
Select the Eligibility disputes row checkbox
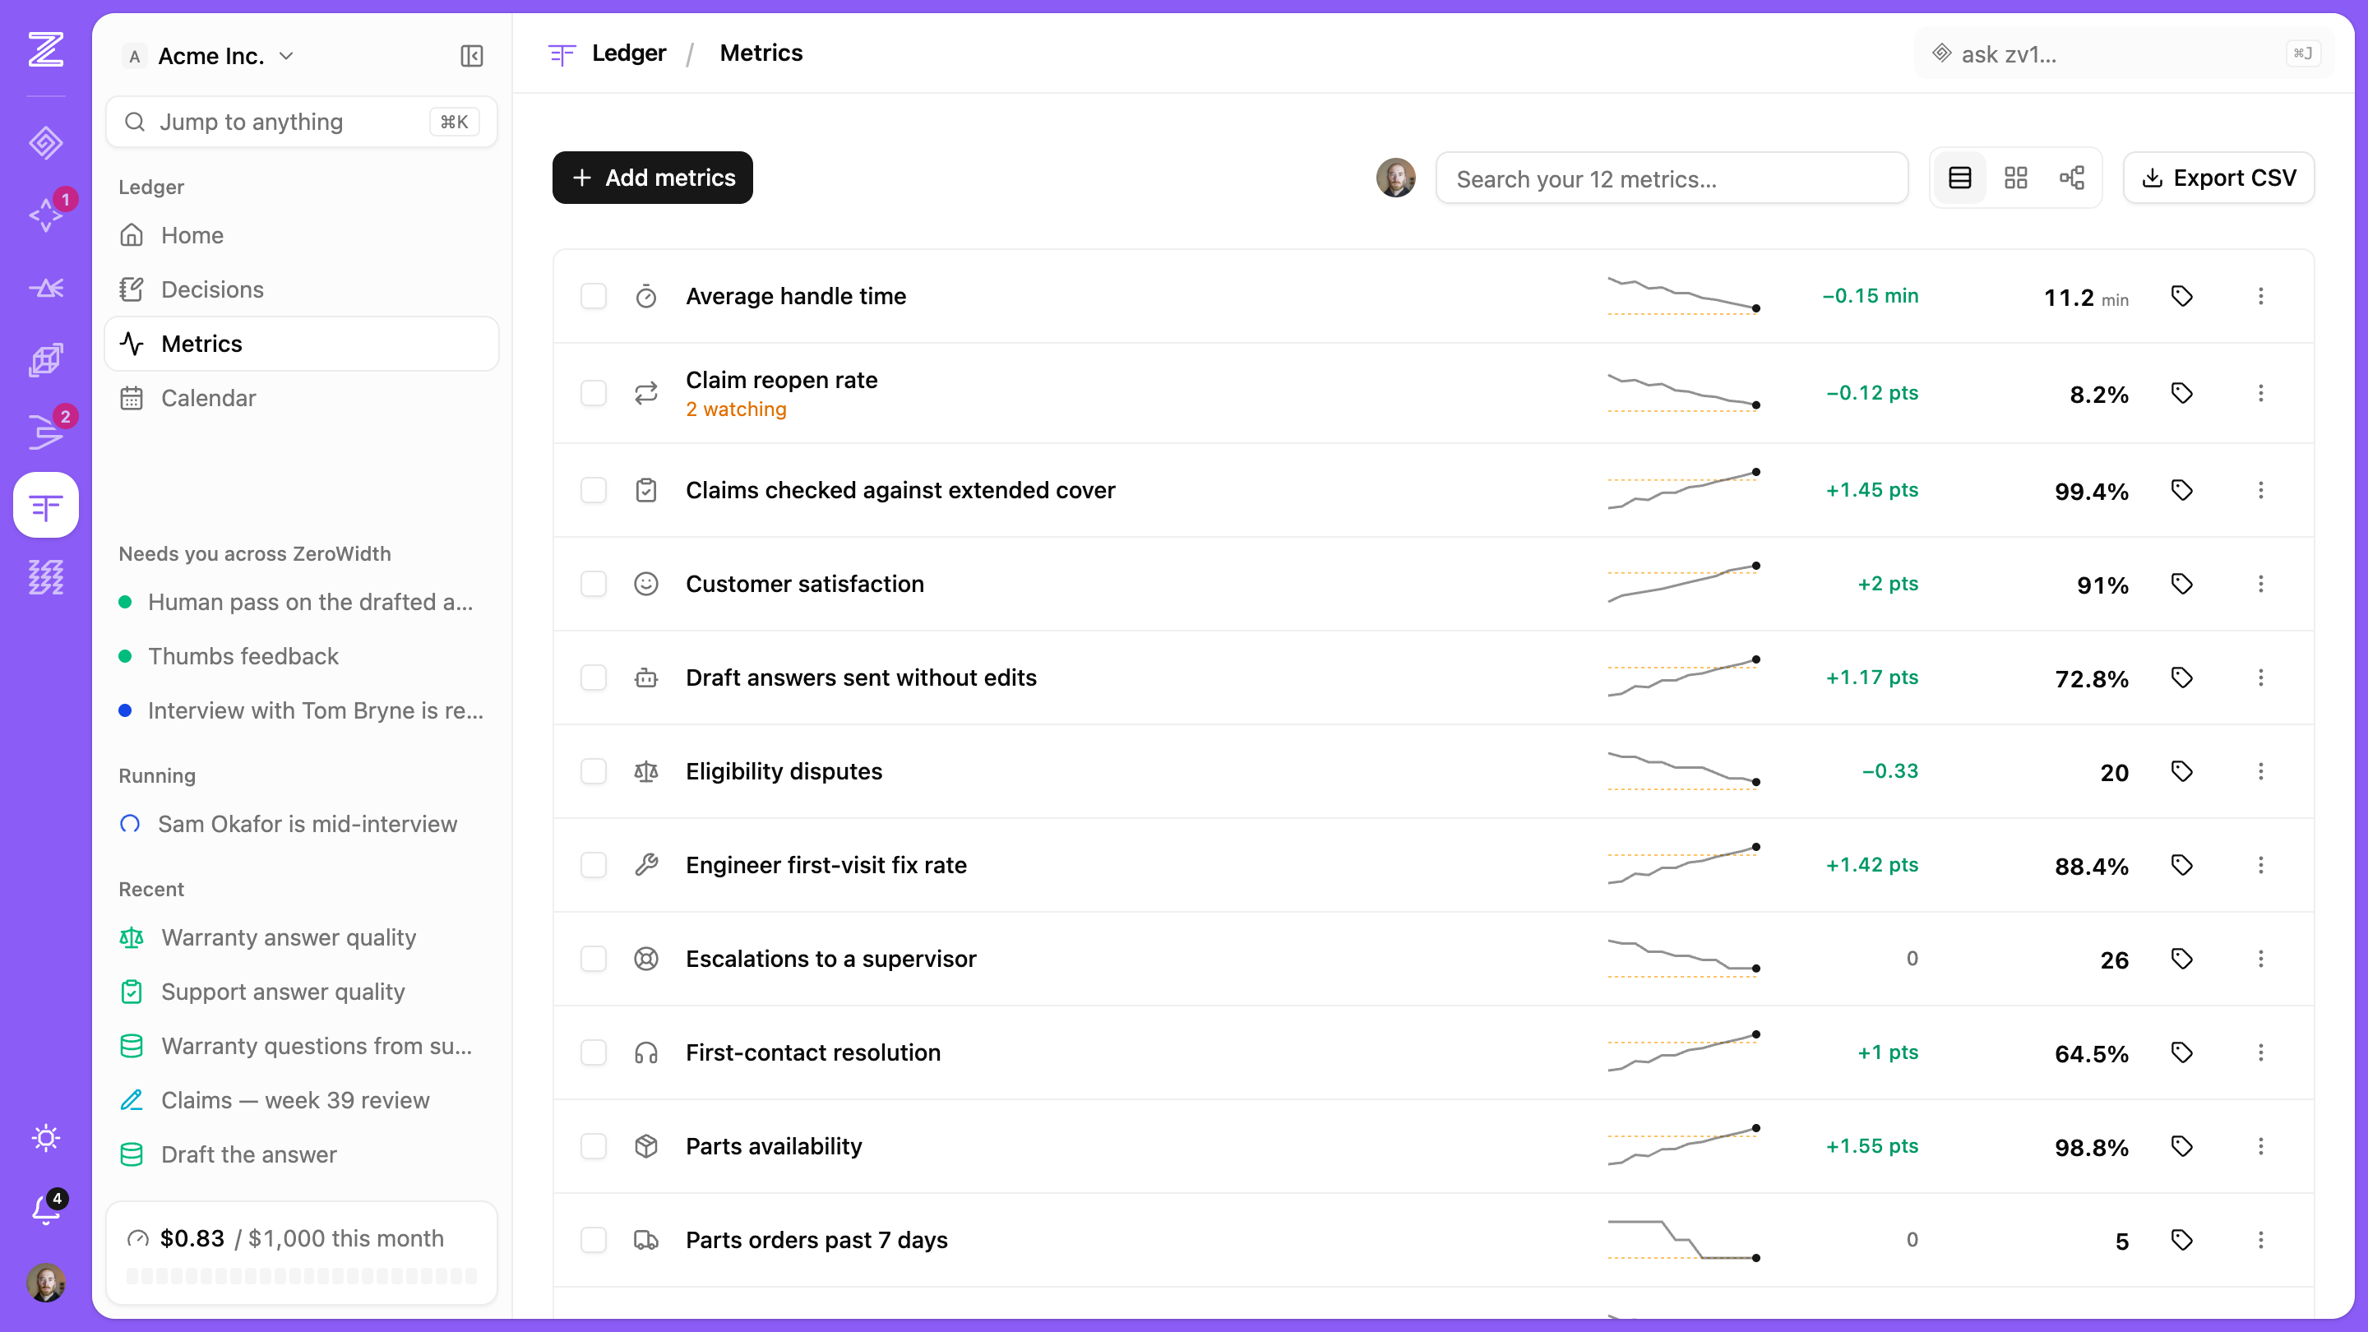(x=594, y=771)
